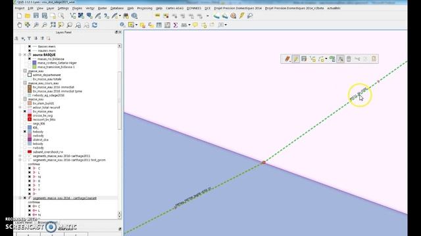The image size is (421, 236).
Task: Click delete selected trash icon in floating toolbar
Action: 349,59
